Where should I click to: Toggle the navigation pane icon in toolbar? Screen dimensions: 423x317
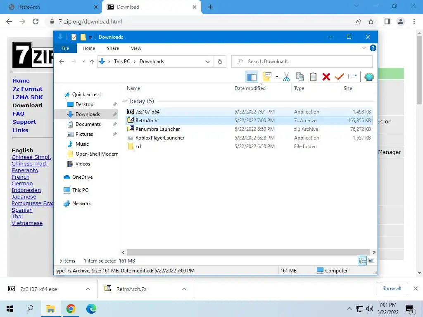[252, 77]
